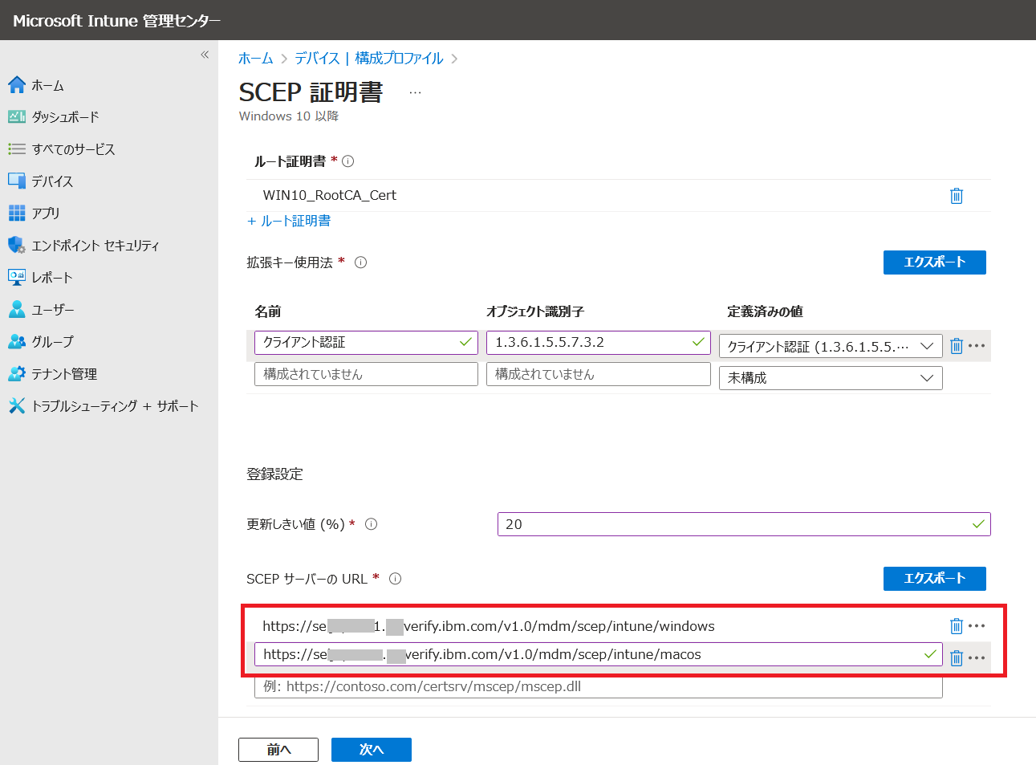Click the WIN10_RootCA_Cert certificate name
The width and height of the screenshot is (1036, 765).
330,195
